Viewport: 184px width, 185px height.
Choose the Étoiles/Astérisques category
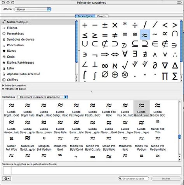tap(38, 63)
